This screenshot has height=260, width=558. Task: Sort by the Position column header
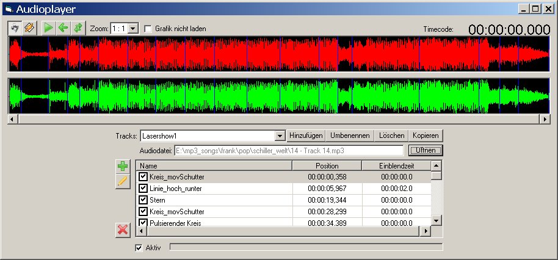click(x=327, y=166)
